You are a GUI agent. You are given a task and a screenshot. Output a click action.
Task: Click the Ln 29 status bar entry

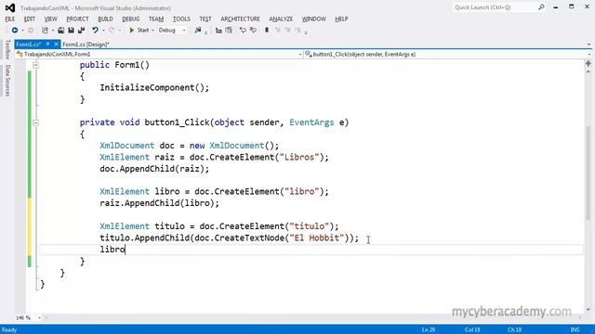[x=429, y=330]
